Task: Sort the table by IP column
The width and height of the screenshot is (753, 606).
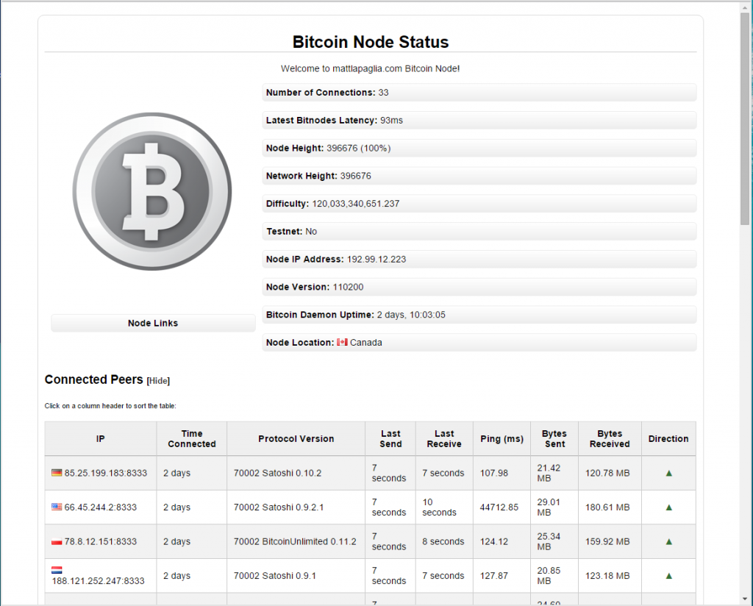Action: click(x=100, y=438)
